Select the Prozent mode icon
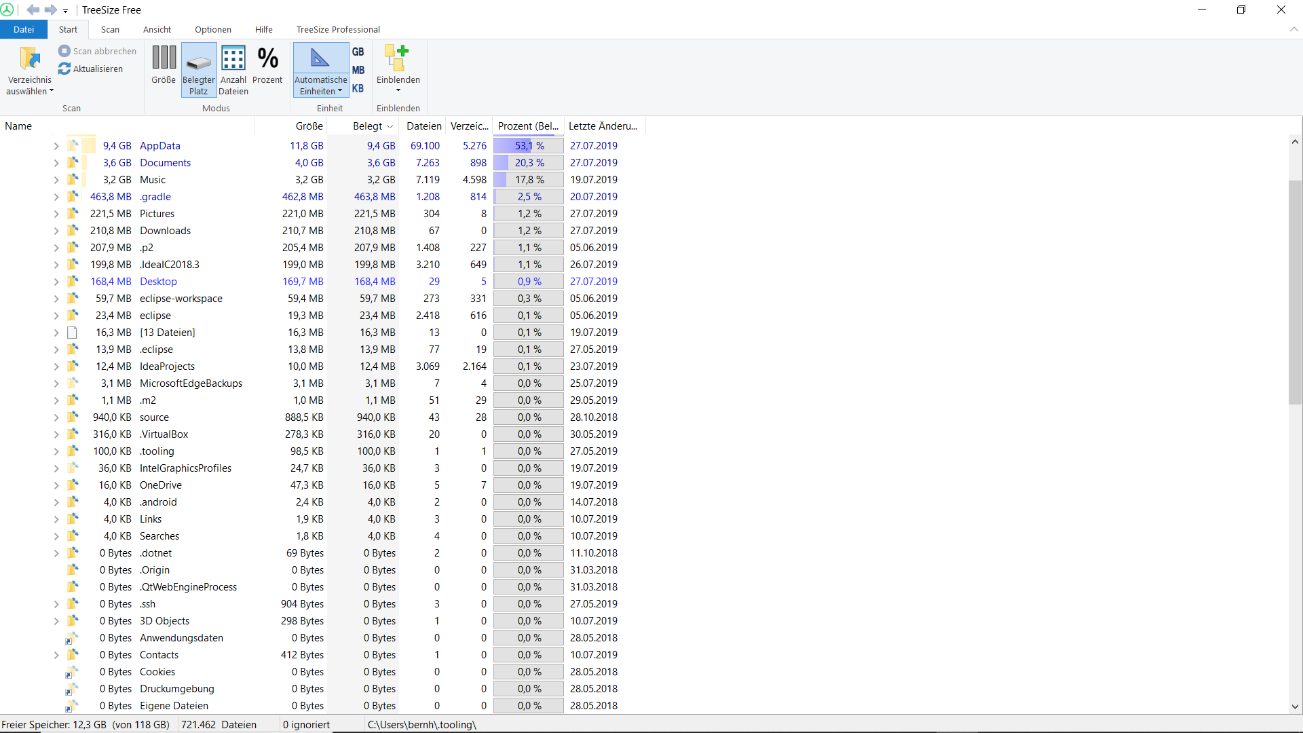Screen dimensions: 1303x733 tap(267, 59)
